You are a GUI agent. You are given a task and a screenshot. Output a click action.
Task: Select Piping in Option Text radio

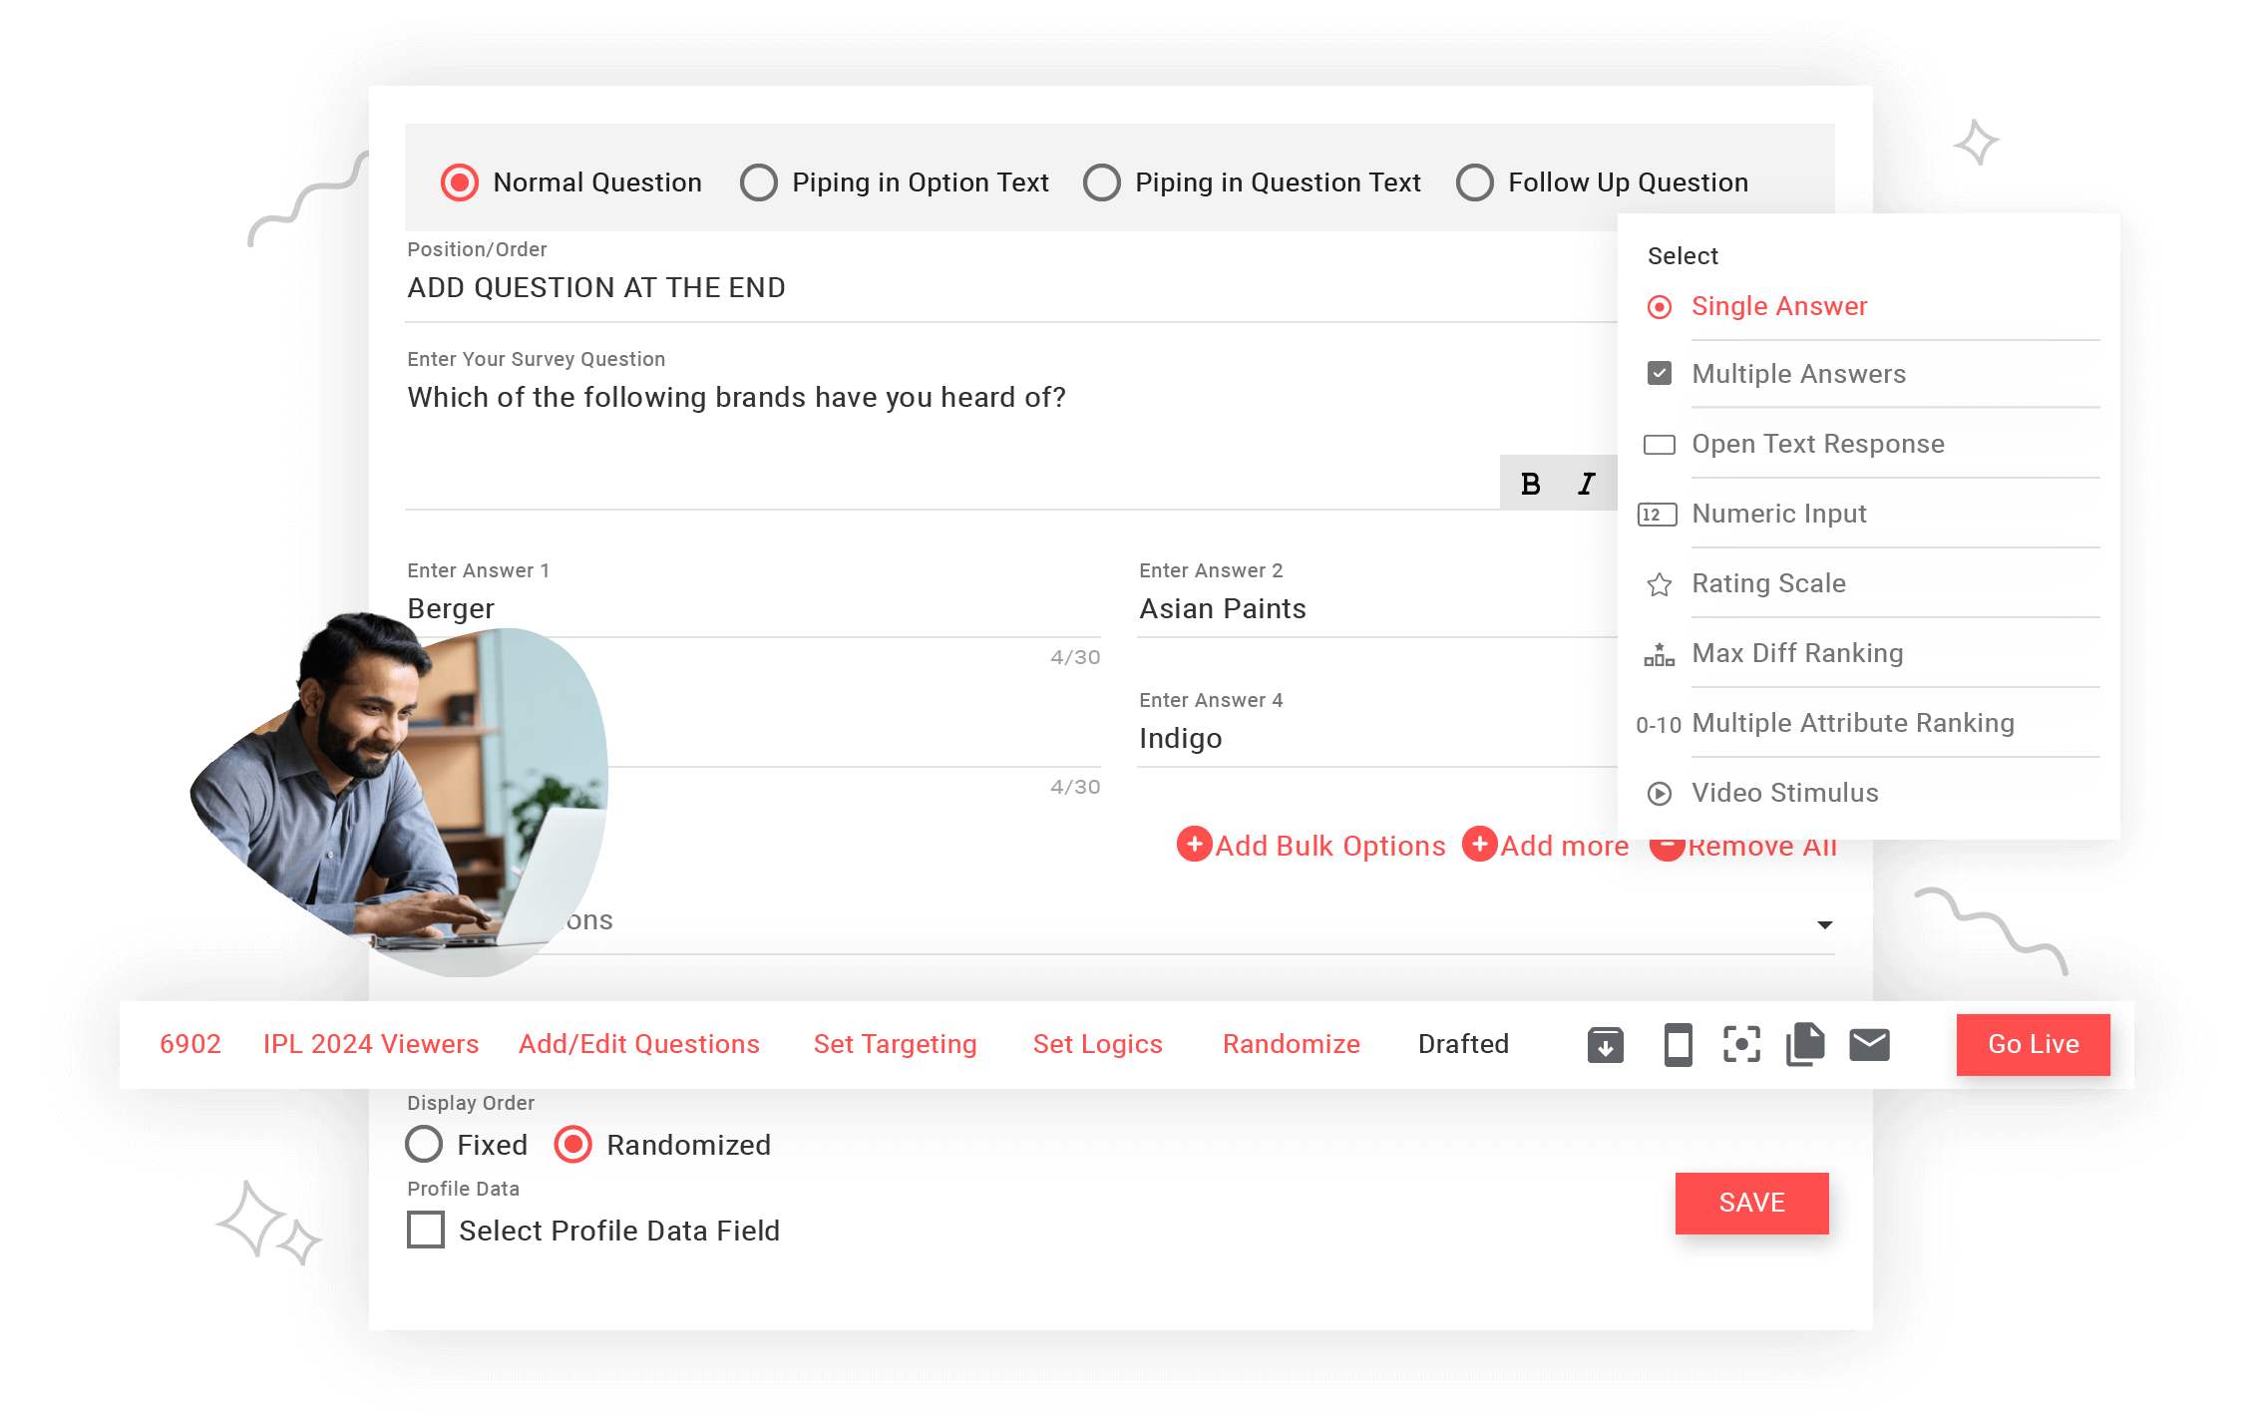pyautogui.click(x=759, y=182)
